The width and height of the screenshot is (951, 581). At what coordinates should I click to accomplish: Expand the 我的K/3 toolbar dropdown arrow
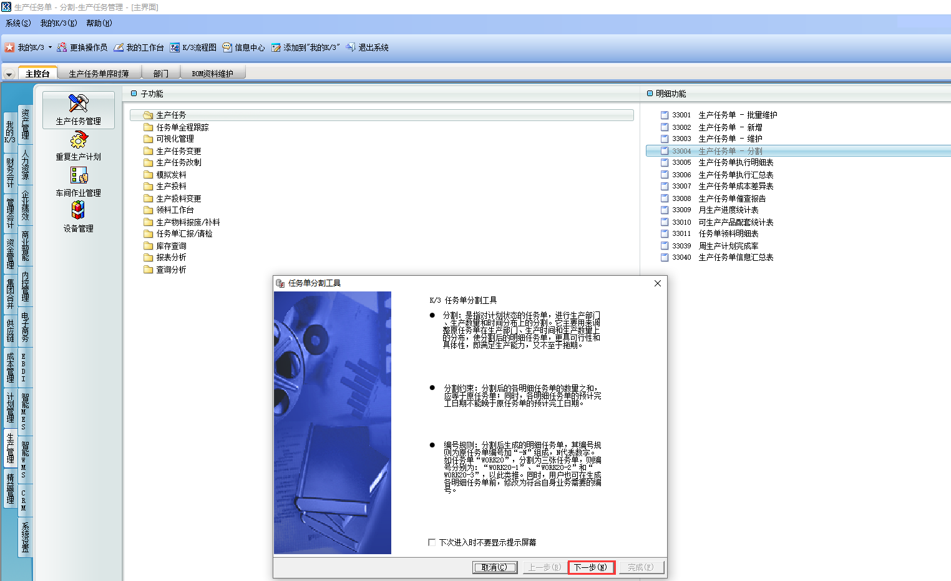click(x=50, y=47)
